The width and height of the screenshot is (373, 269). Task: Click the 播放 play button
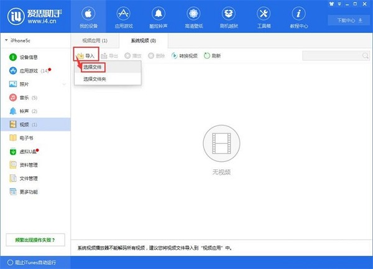[133, 56]
